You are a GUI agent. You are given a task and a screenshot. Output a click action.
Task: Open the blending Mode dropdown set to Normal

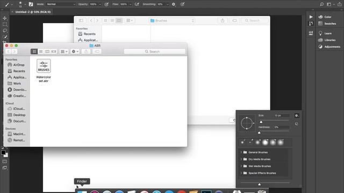[x=61, y=4]
